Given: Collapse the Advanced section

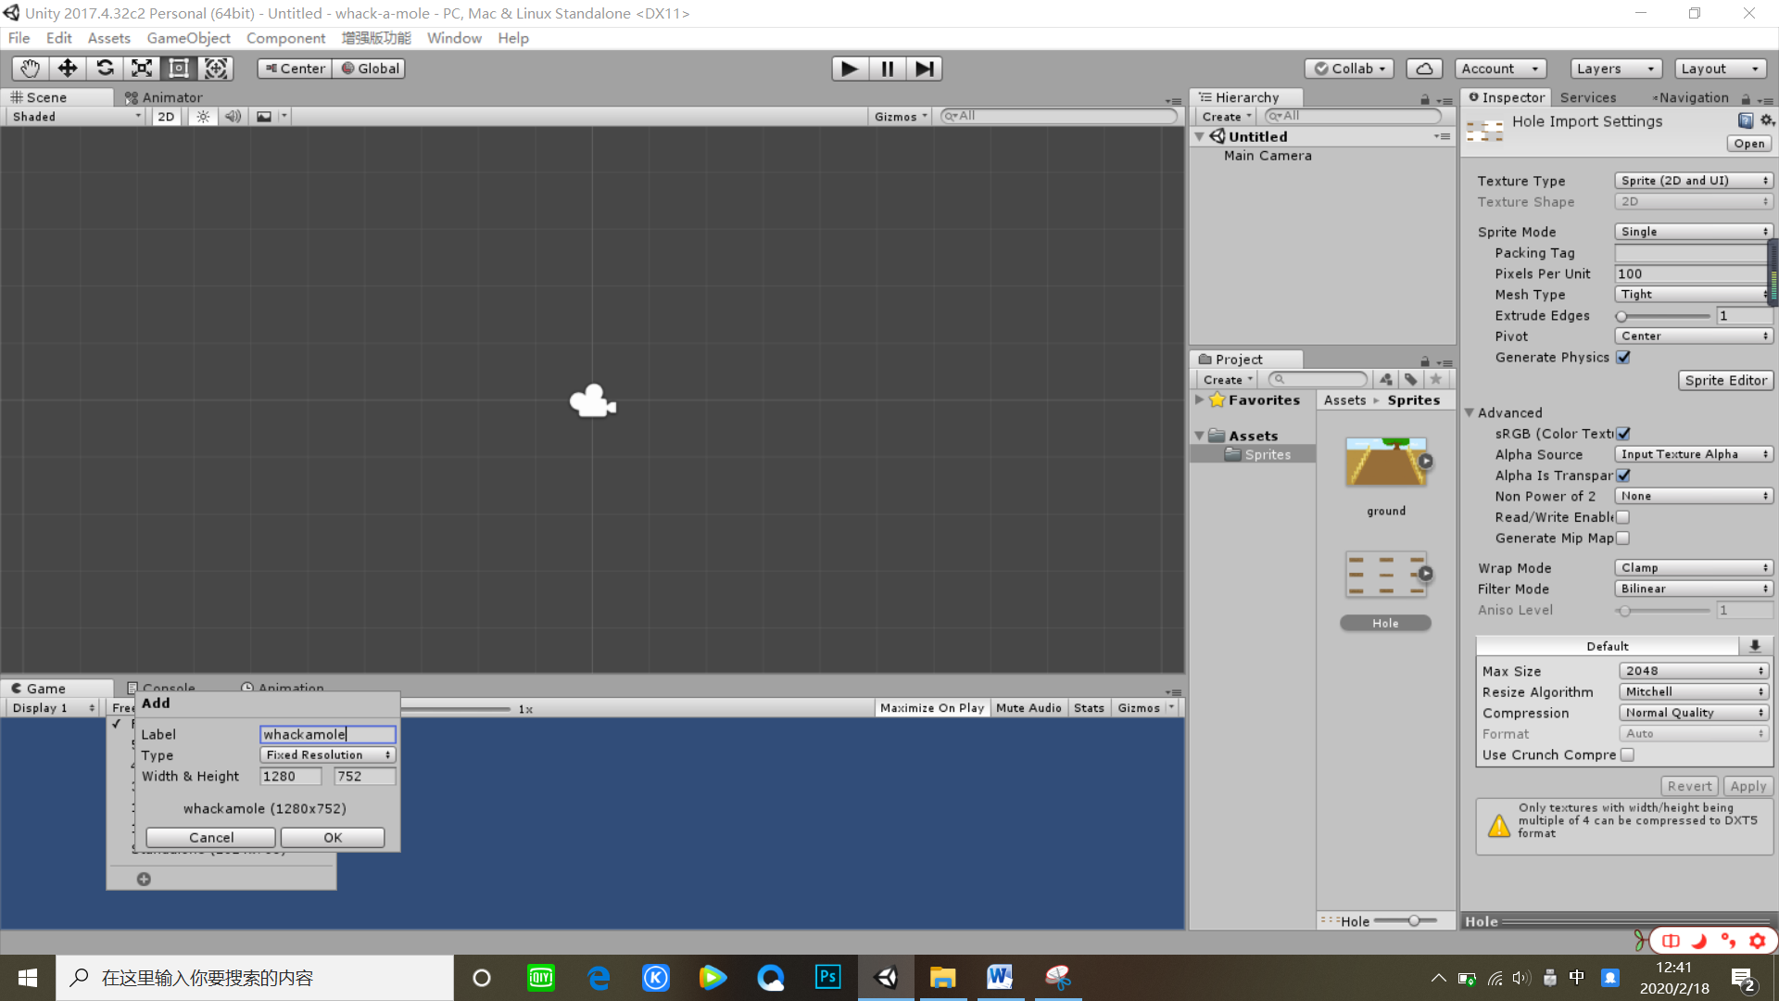Looking at the screenshot, I should pyautogui.click(x=1470, y=413).
